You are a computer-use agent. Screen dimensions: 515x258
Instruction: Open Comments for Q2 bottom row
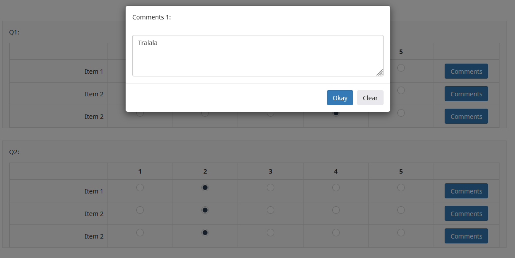click(x=466, y=236)
